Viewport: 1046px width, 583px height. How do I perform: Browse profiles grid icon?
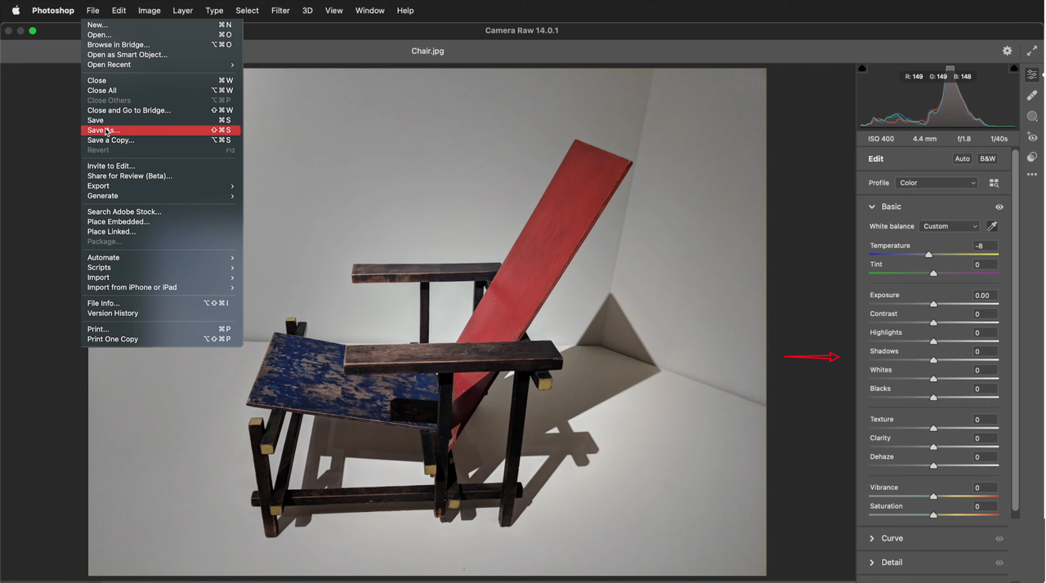coord(995,183)
